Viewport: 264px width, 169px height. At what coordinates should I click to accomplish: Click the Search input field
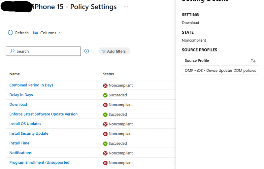46,51
